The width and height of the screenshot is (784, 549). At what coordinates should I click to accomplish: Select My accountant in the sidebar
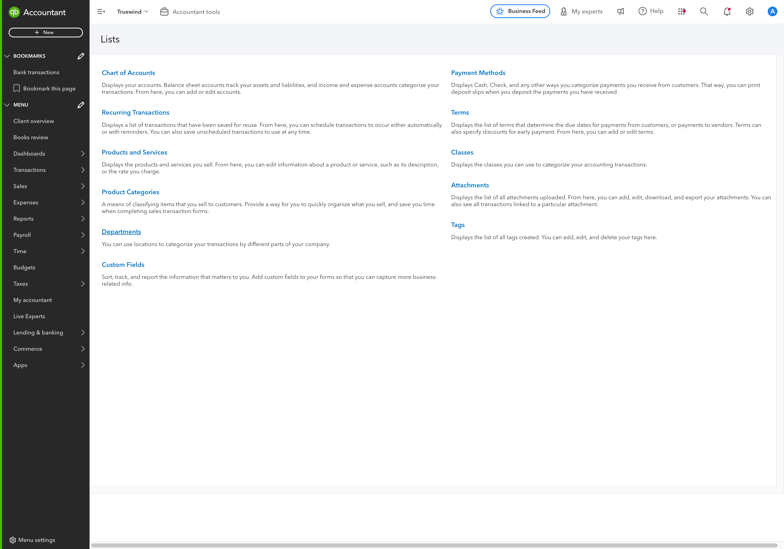coord(33,300)
